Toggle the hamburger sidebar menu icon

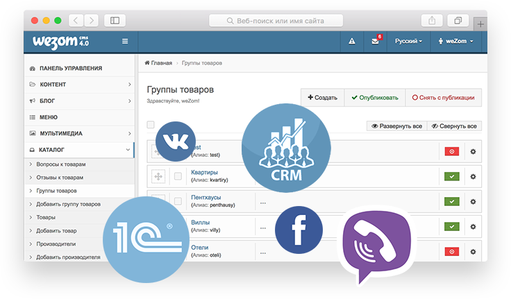tap(125, 42)
